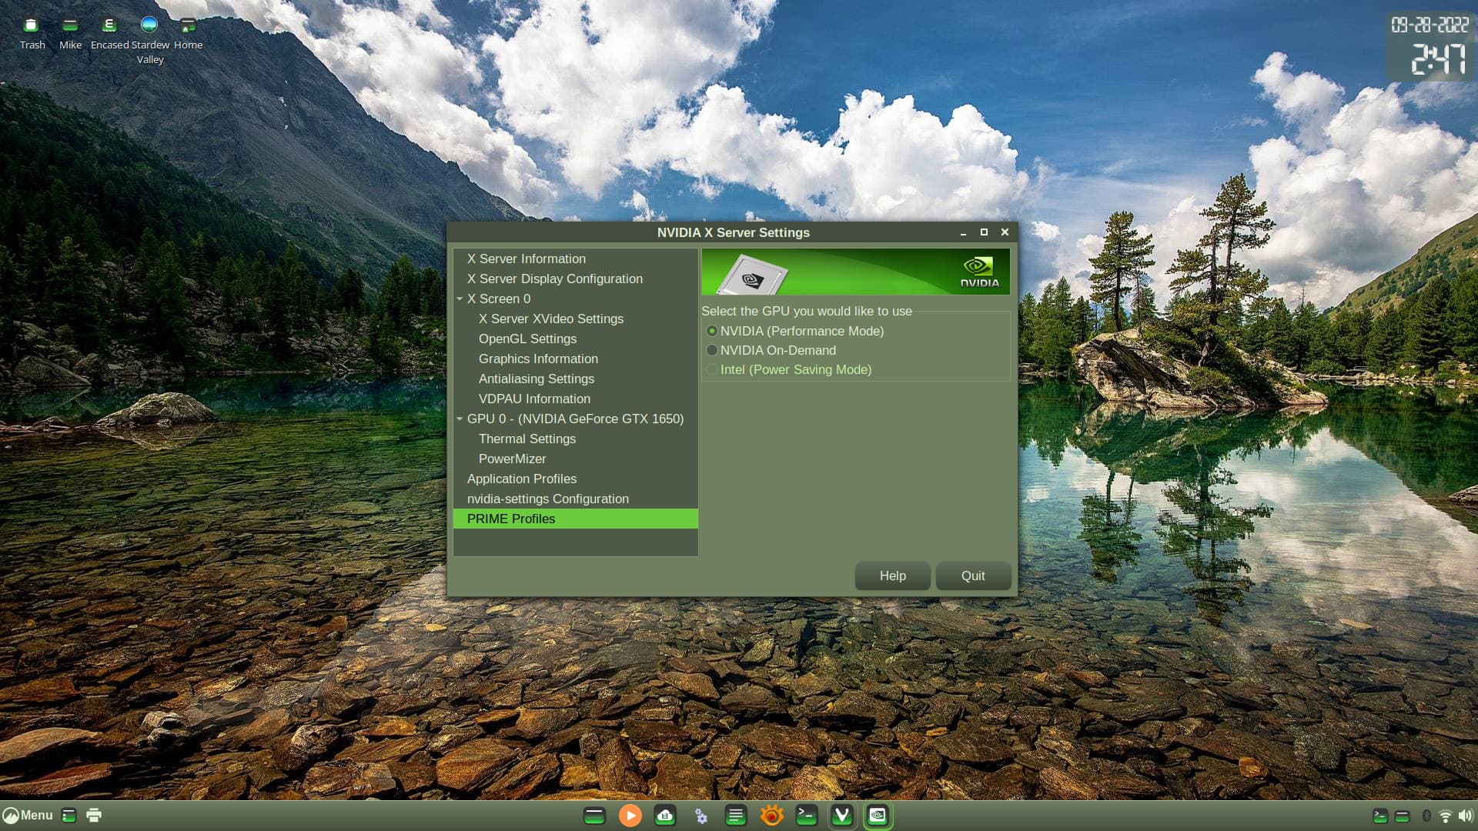Click the NVIDIA X Server Settings title bar
Viewport: 1478px width, 831px height.
[733, 232]
